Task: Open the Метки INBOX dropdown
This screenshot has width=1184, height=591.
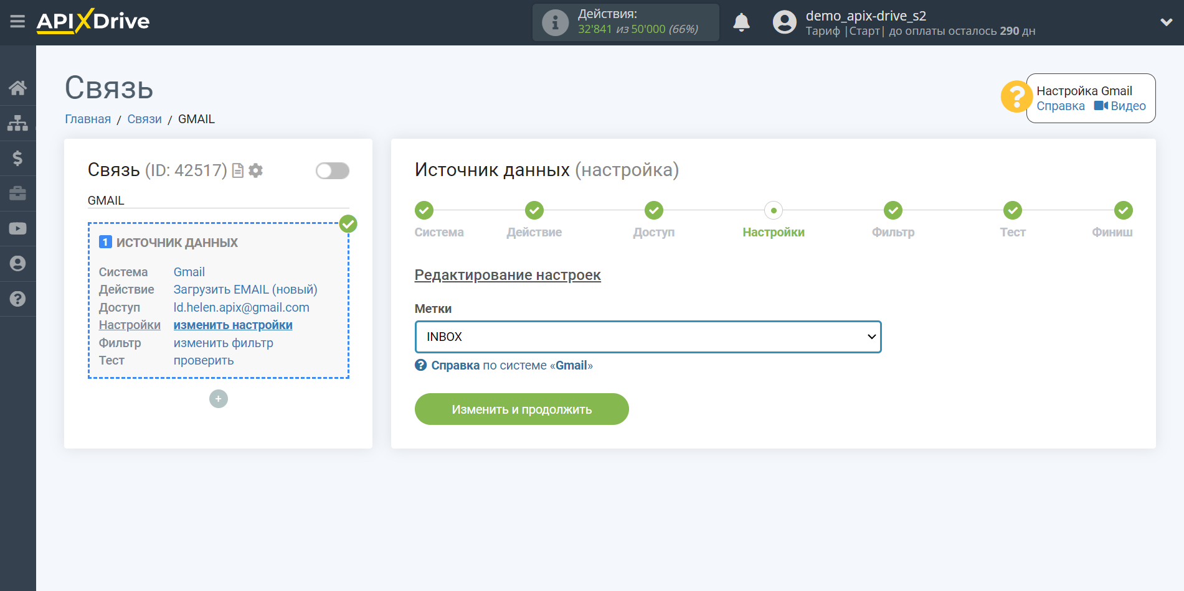Action: 648,337
